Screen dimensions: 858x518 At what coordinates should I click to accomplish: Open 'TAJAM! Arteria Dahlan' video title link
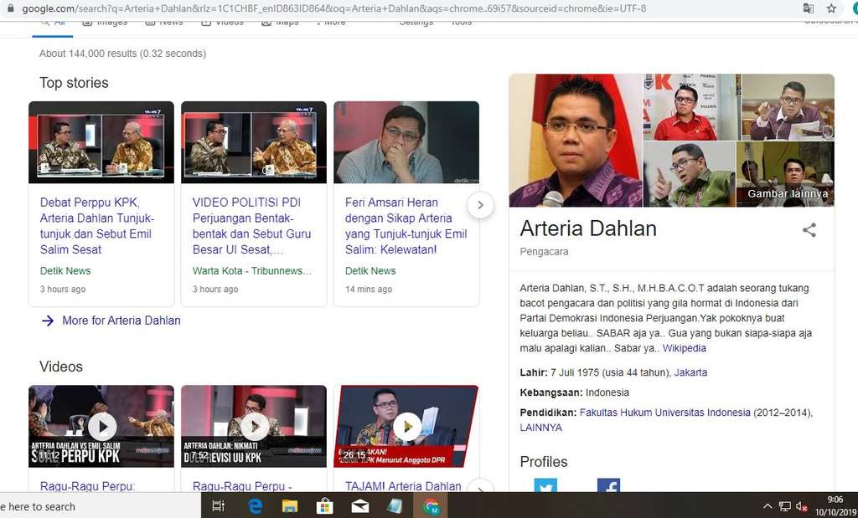click(403, 485)
